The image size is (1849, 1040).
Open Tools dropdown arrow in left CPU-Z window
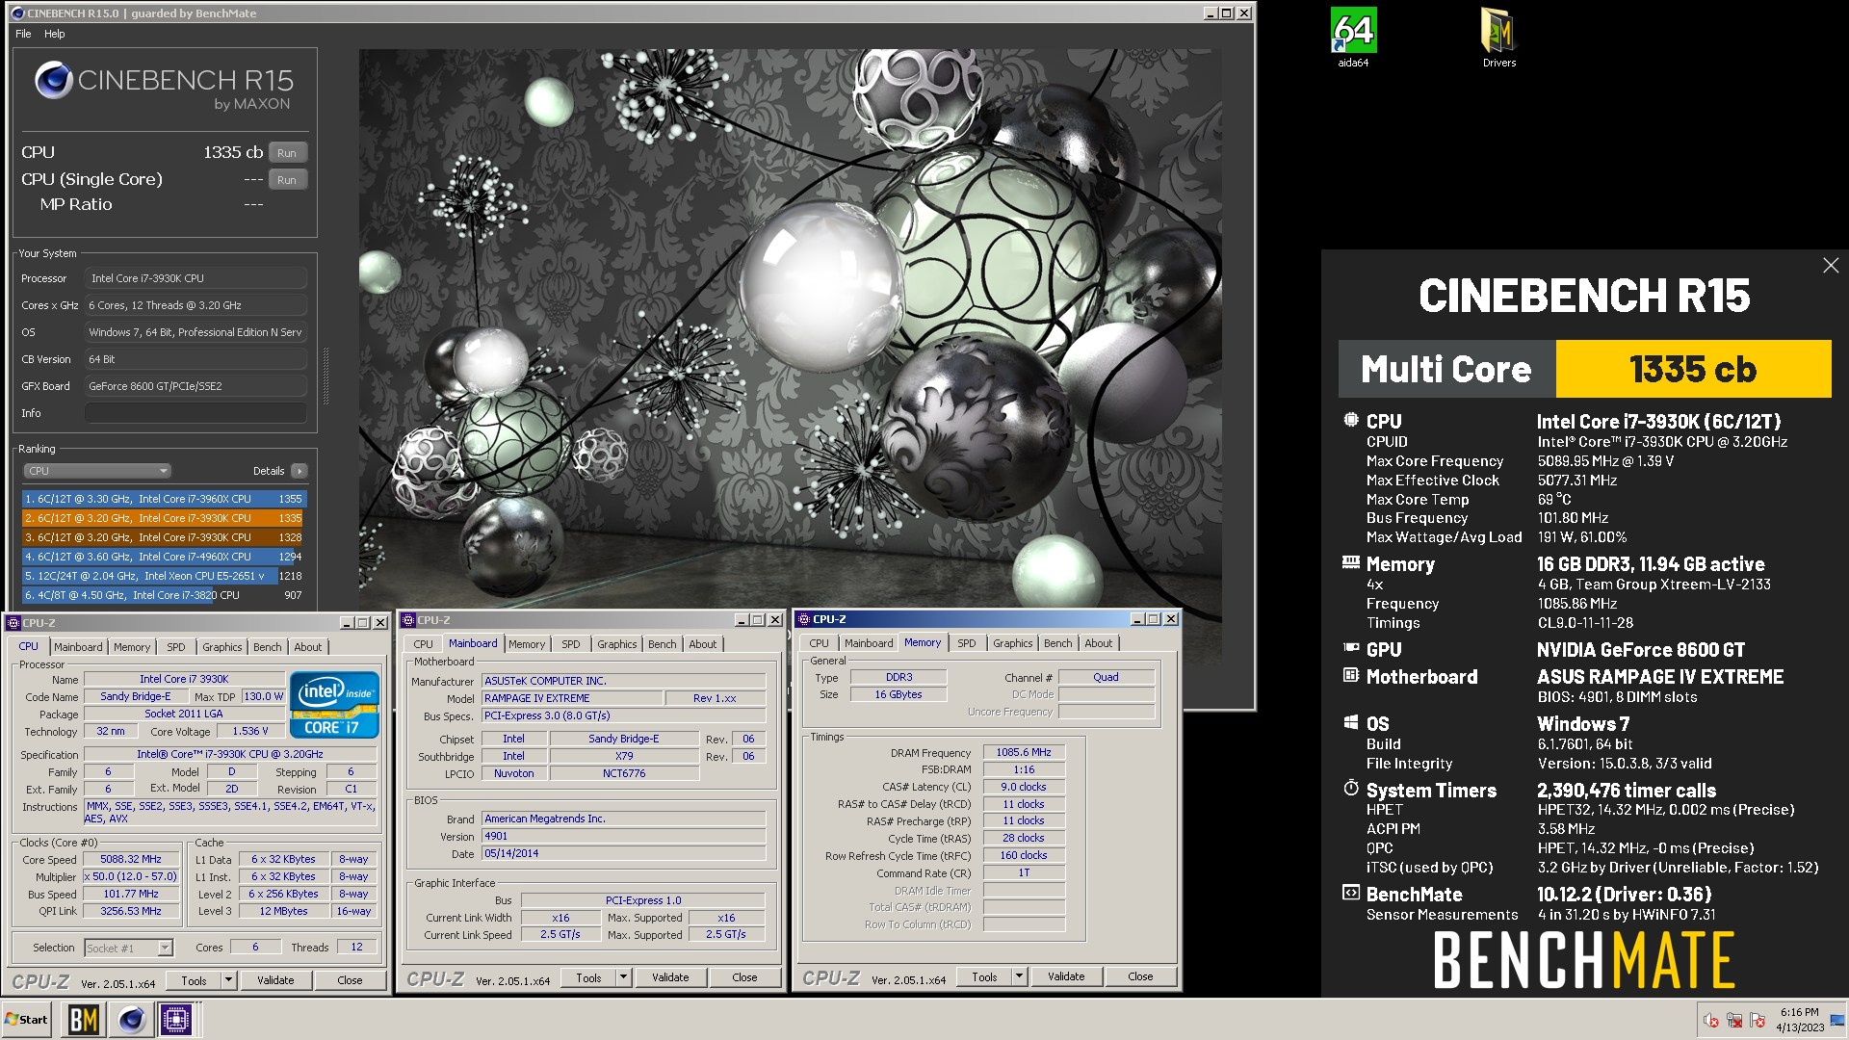[x=229, y=980]
